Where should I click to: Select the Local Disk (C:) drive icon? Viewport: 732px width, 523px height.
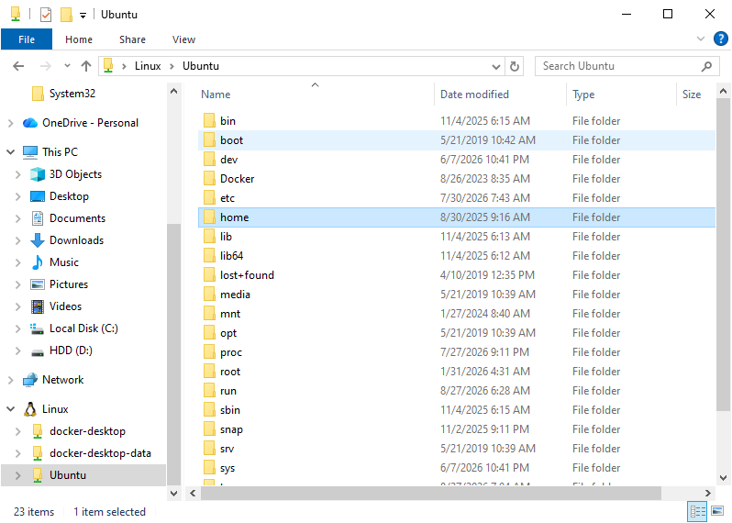[x=38, y=328]
